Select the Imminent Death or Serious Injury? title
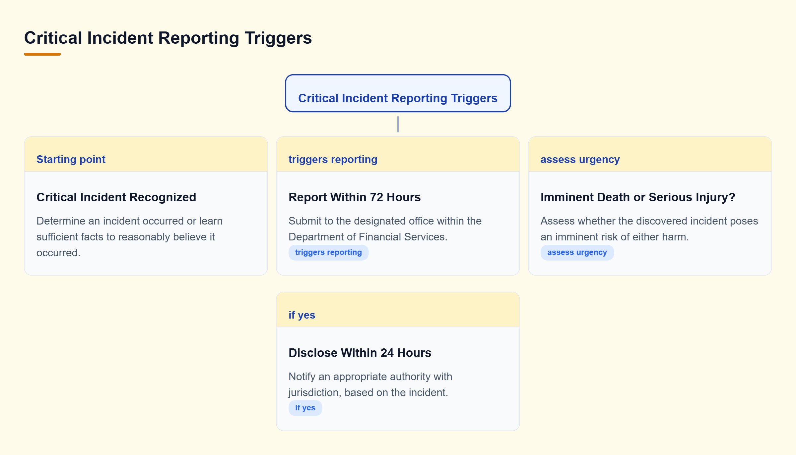The height and width of the screenshot is (455, 796). [638, 197]
